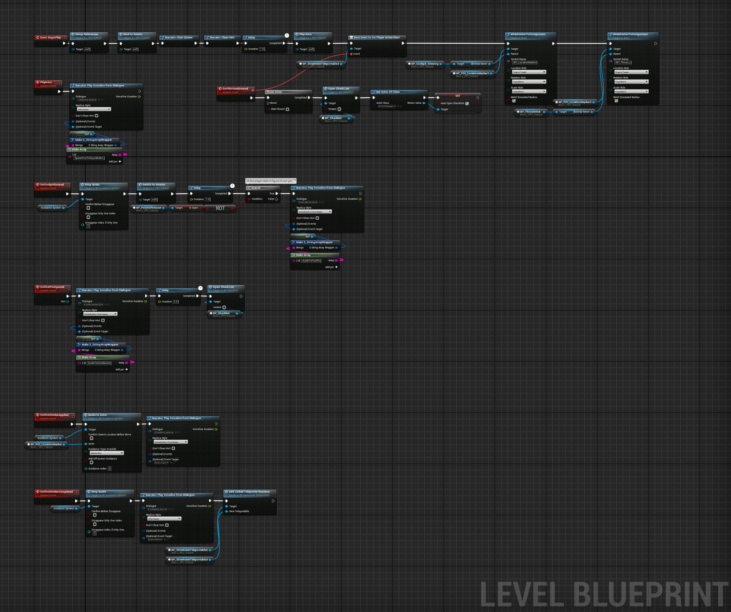Expand Scale Rule dropdown on second AttachActorToComponent
This screenshot has width=731, height=612.
(631, 92)
